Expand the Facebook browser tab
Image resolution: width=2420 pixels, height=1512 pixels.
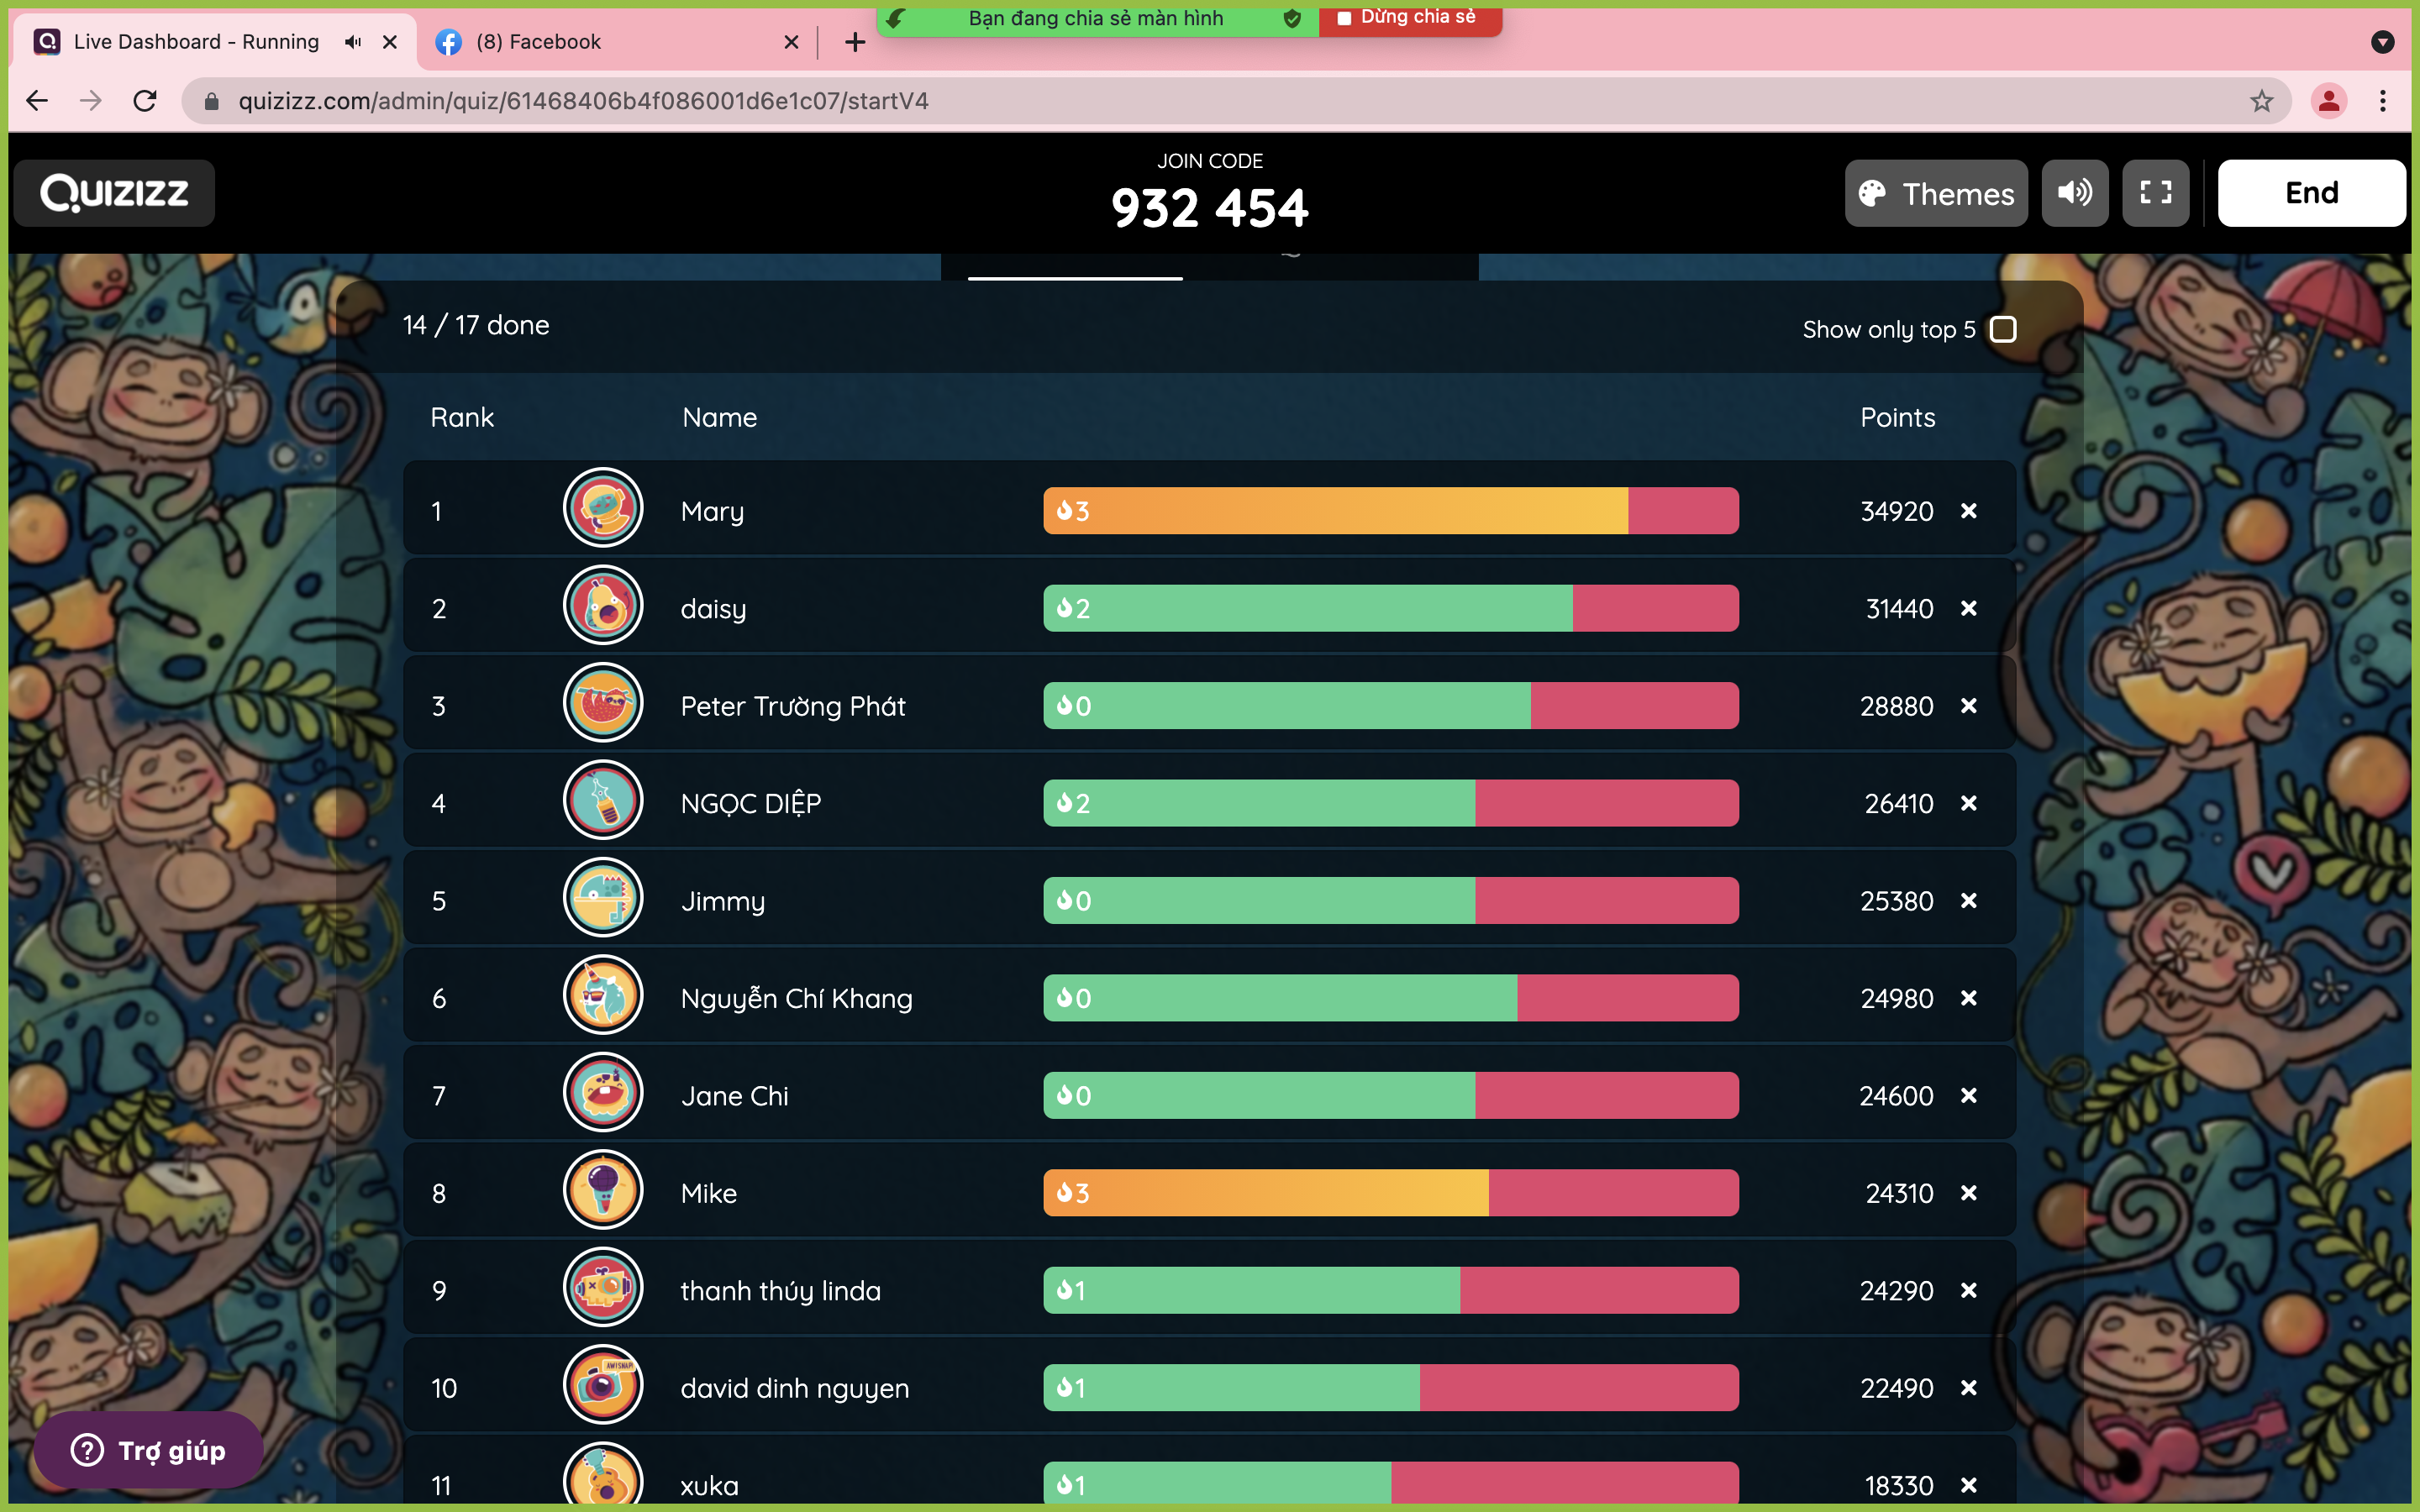click(x=617, y=42)
